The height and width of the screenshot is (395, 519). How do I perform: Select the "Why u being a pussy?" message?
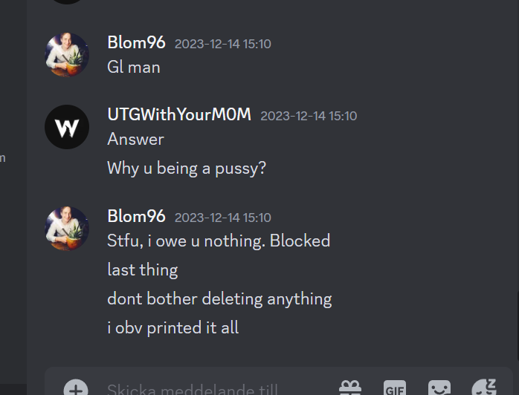187,169
